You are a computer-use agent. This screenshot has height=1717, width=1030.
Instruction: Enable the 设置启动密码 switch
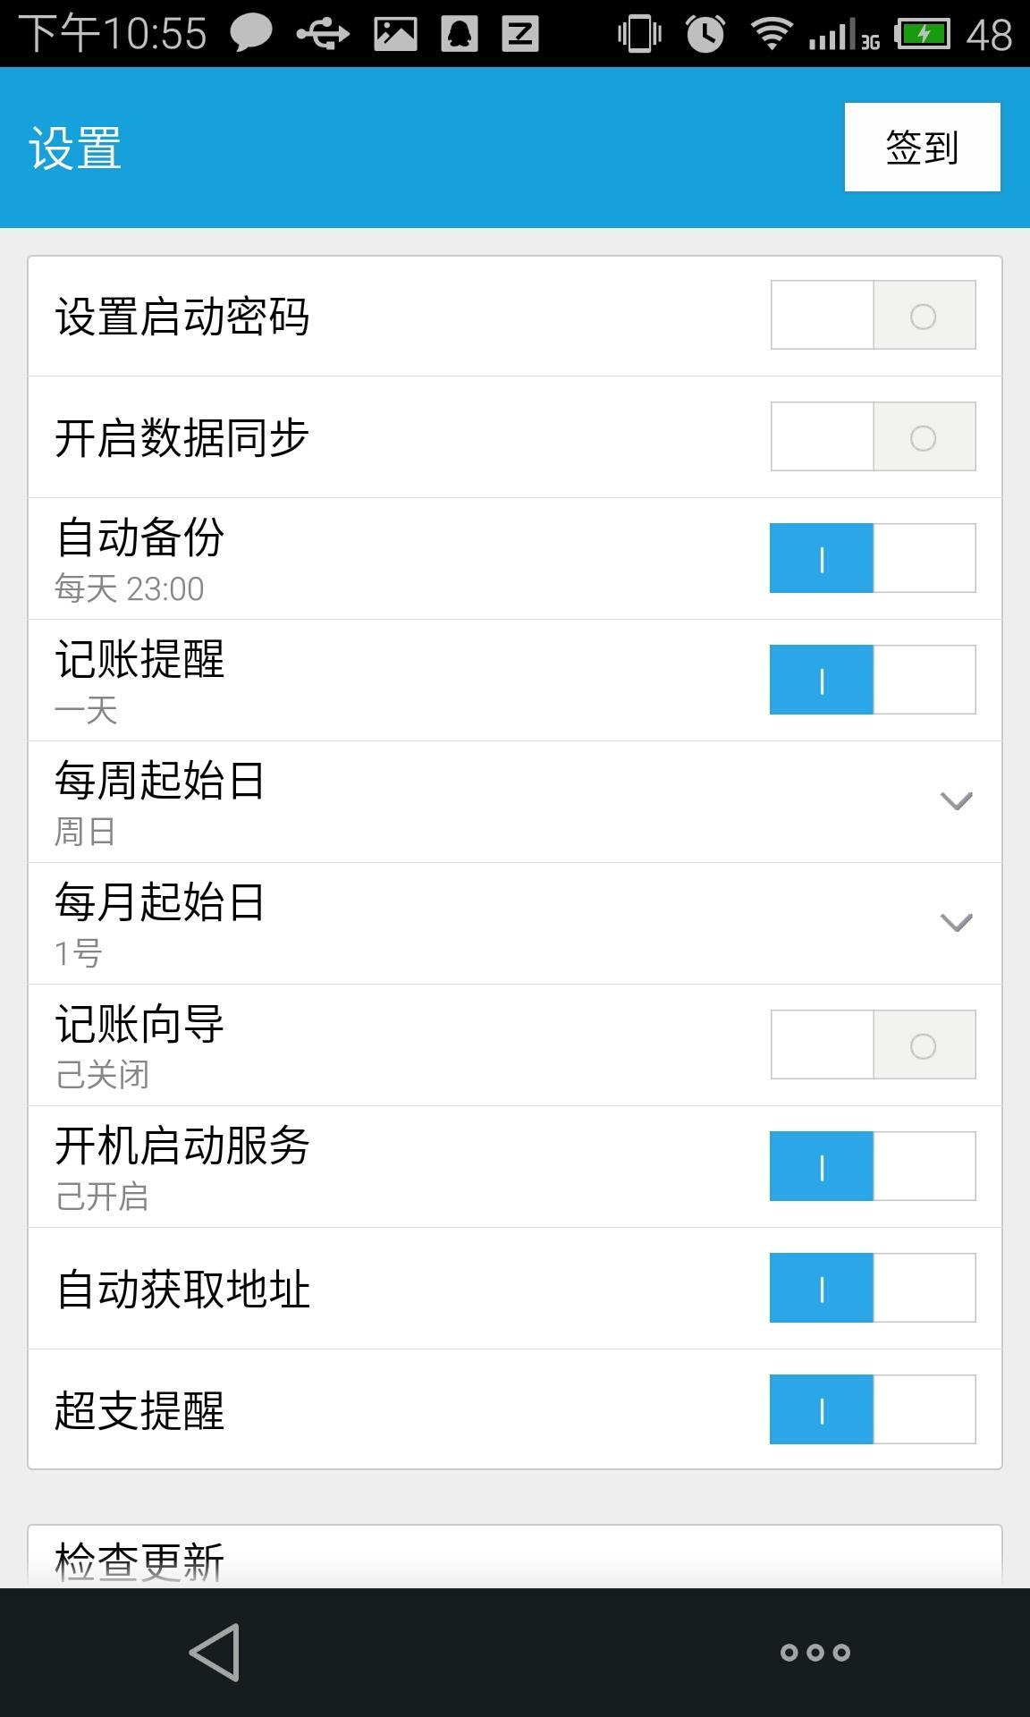(x=873, y=316)
